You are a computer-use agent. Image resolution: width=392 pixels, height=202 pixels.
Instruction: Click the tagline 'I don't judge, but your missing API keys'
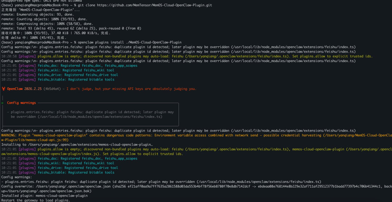[x=104, y=89]
